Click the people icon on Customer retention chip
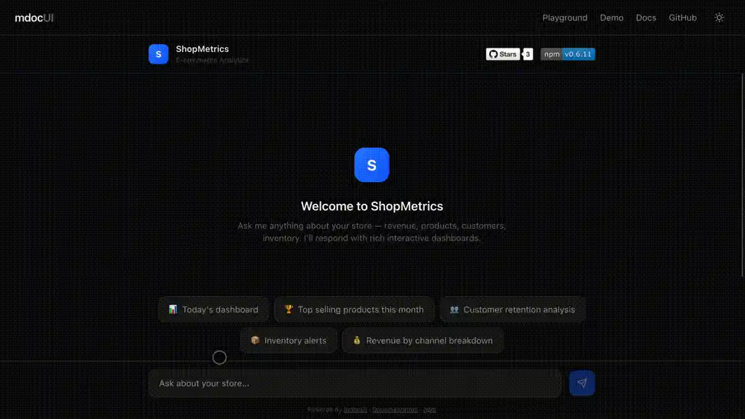This screenshot has height=419, width=745. [x=454, y=309]
